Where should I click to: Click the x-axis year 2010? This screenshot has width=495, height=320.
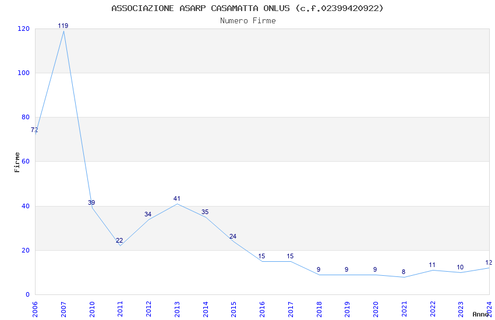click(x=91, y=310)
